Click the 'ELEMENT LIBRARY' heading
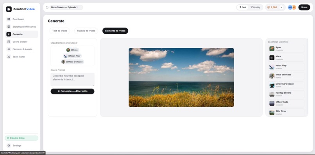Viewport: 315px width, 155px height. click(278, 42)
